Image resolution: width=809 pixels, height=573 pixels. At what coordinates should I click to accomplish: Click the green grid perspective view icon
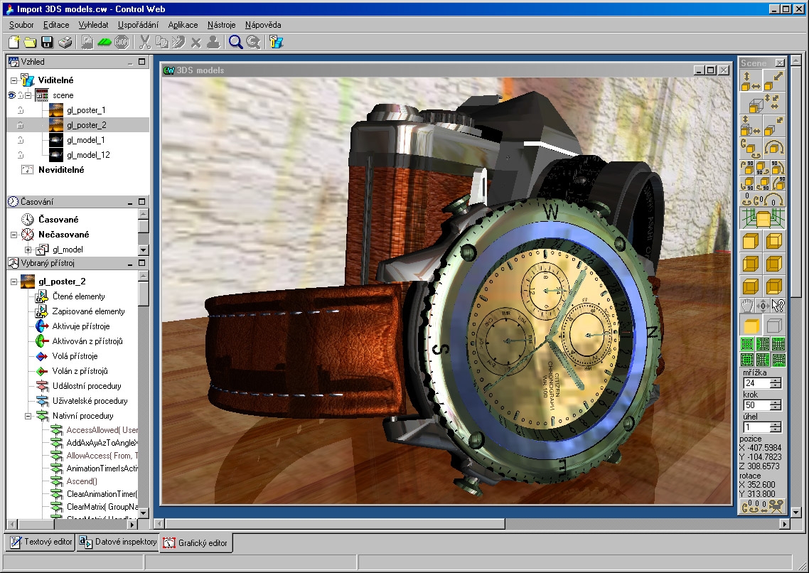[x=763, y=218]
